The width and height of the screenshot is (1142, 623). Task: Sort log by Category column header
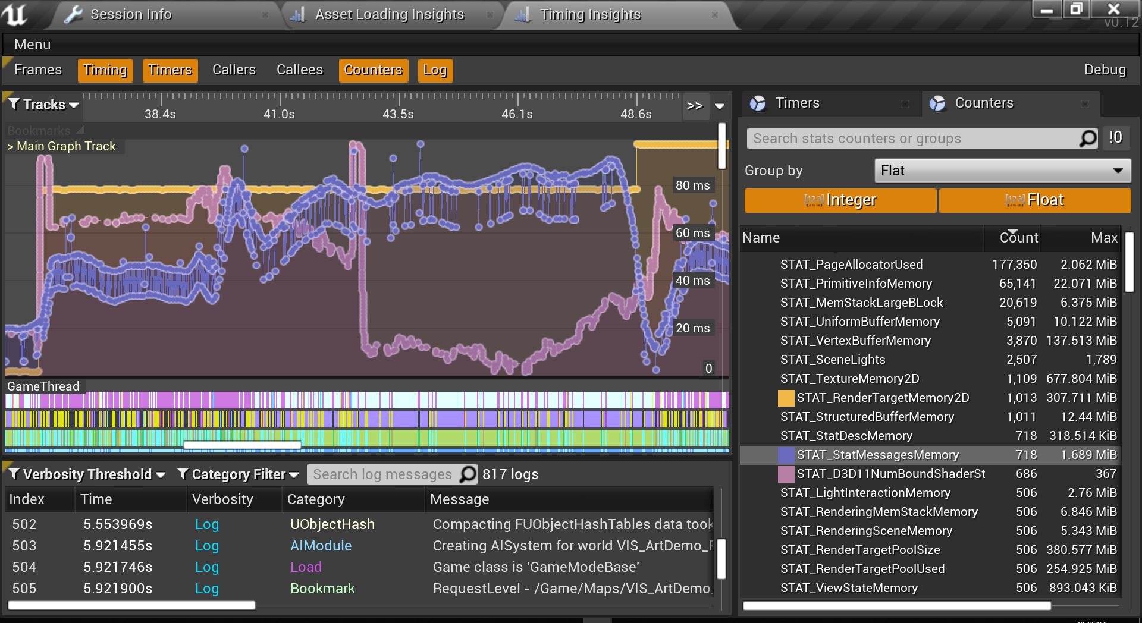pyautogui.click(x=353, y=499)
